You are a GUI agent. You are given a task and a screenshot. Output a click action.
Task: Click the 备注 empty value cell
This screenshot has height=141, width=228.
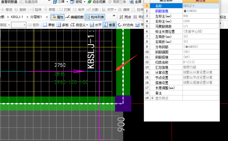coord(201,93)
